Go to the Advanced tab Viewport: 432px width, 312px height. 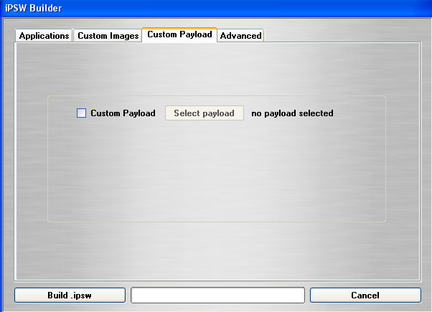240,36
